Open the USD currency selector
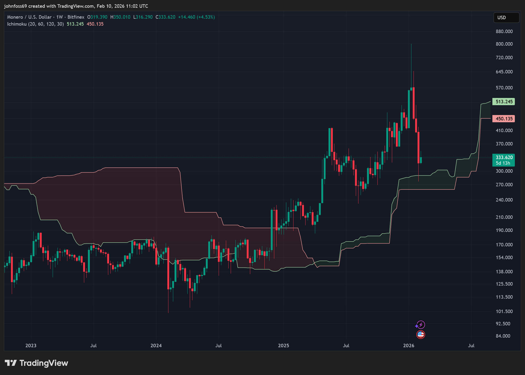The image size is (525, 375). pyautogui.click(x=506, y=18)
